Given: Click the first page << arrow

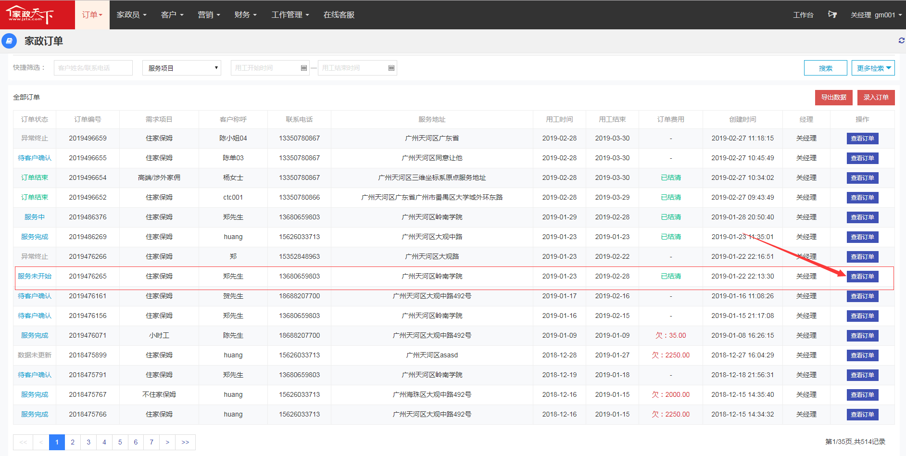Looking at the screenshot, I should coord(23,442).
